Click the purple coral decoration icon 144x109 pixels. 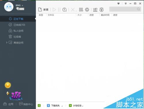[x=16, y=96]
